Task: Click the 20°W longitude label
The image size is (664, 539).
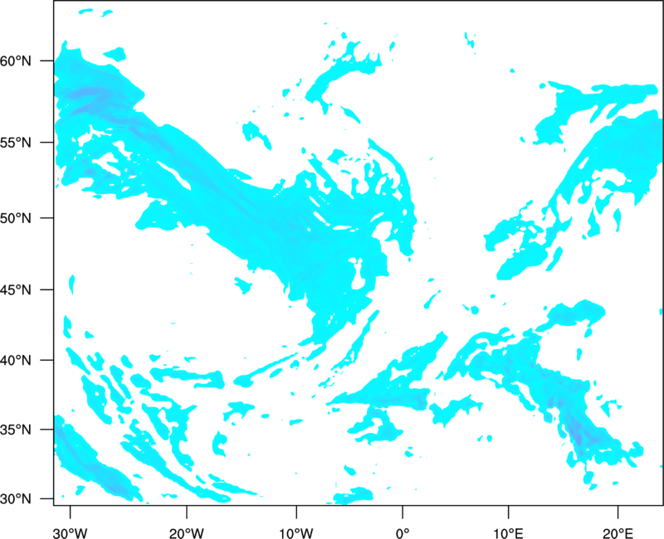Action: pos(187,533)
